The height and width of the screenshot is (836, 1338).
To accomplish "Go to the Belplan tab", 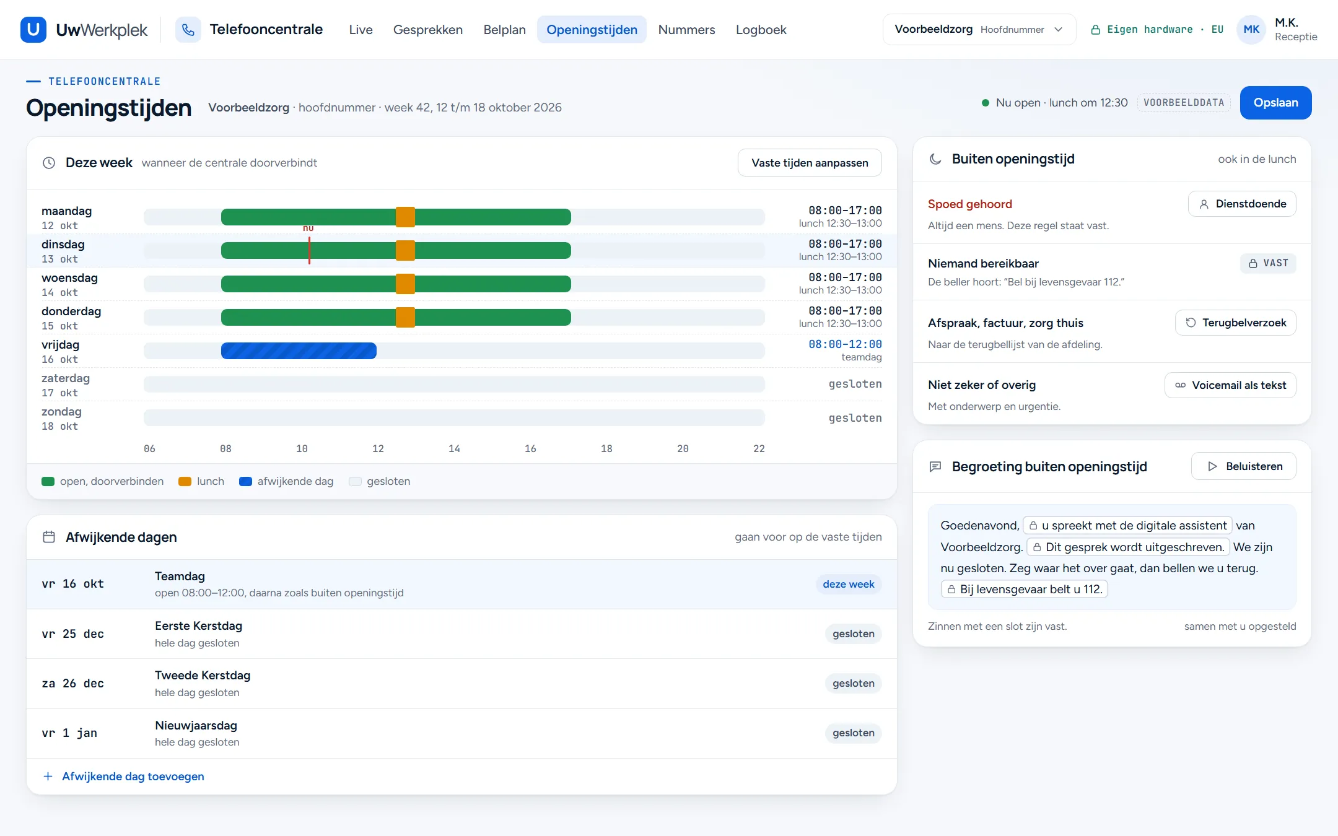I will click(504, 30).
